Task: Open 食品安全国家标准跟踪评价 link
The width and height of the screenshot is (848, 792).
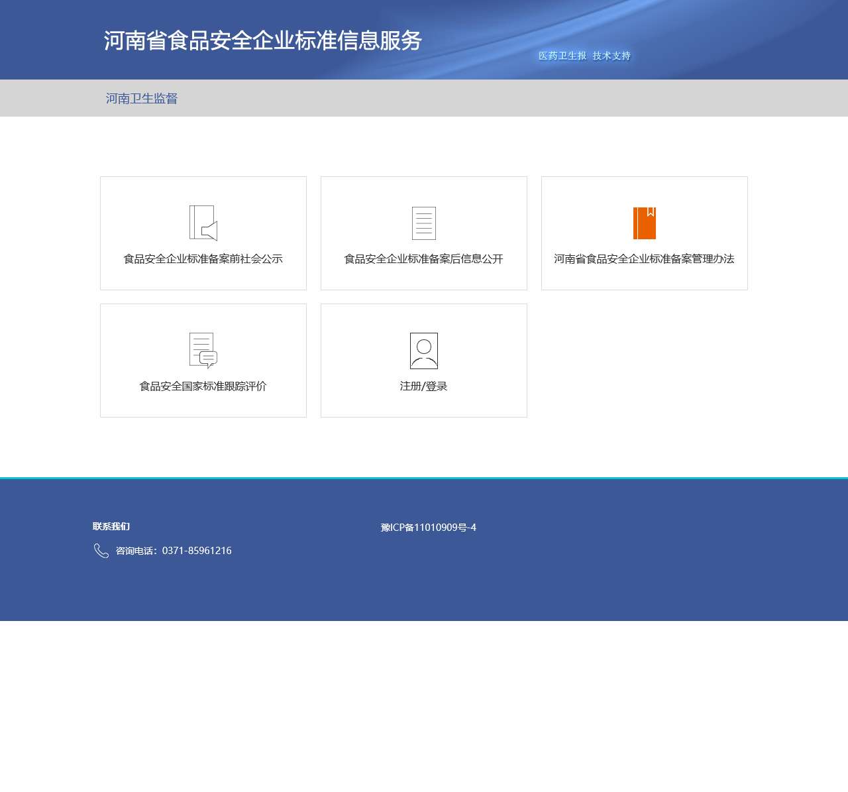Action: (x=203, y=386)
